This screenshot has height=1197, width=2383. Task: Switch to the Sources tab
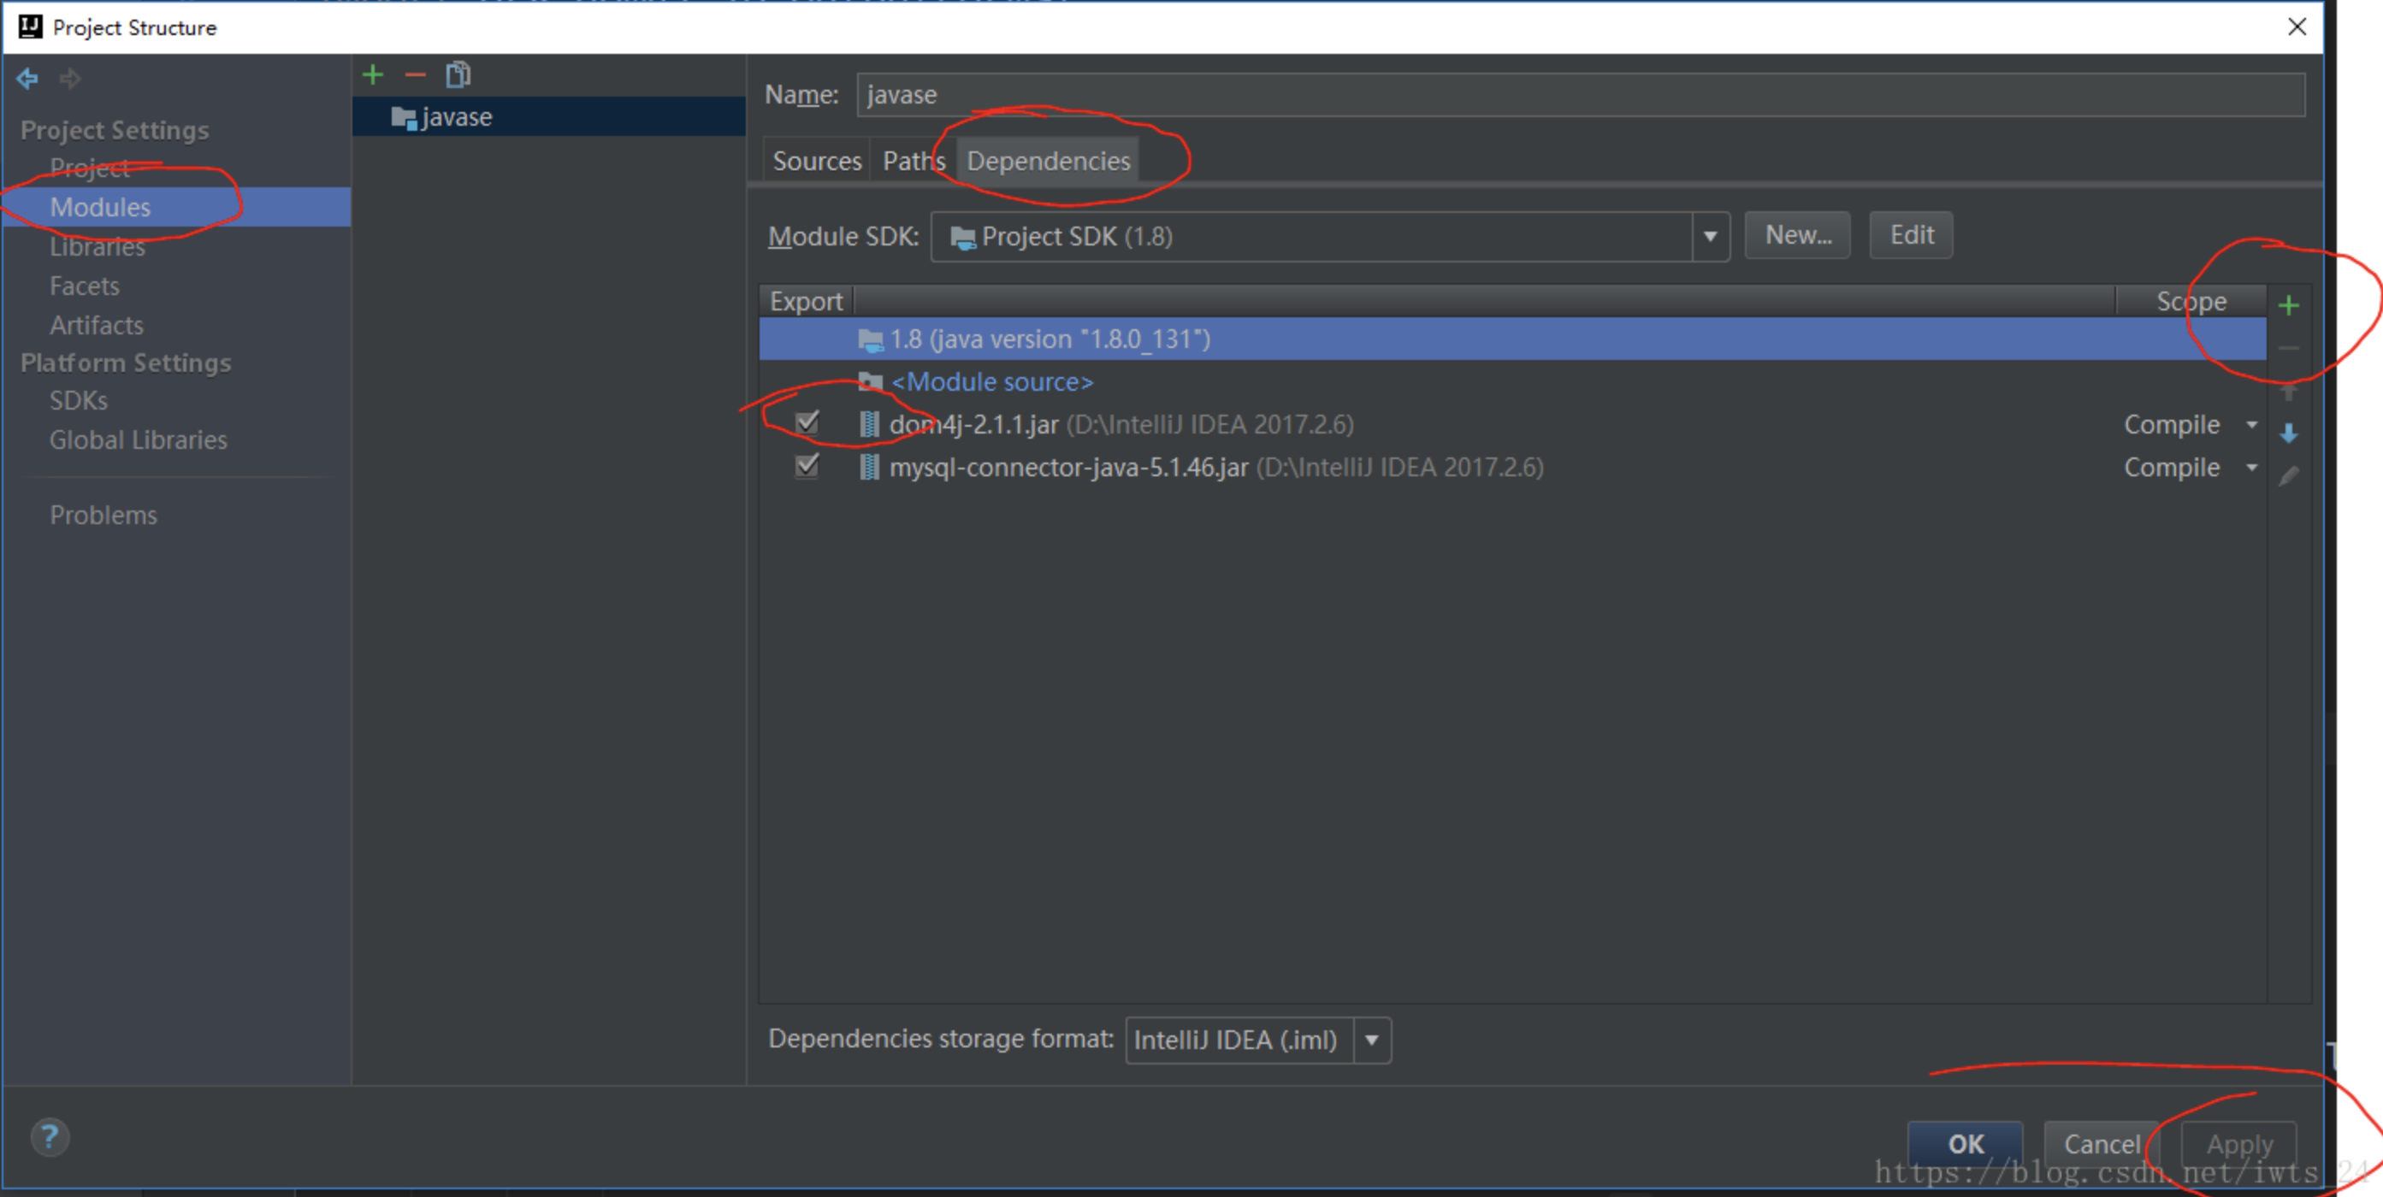click(817, 161)
